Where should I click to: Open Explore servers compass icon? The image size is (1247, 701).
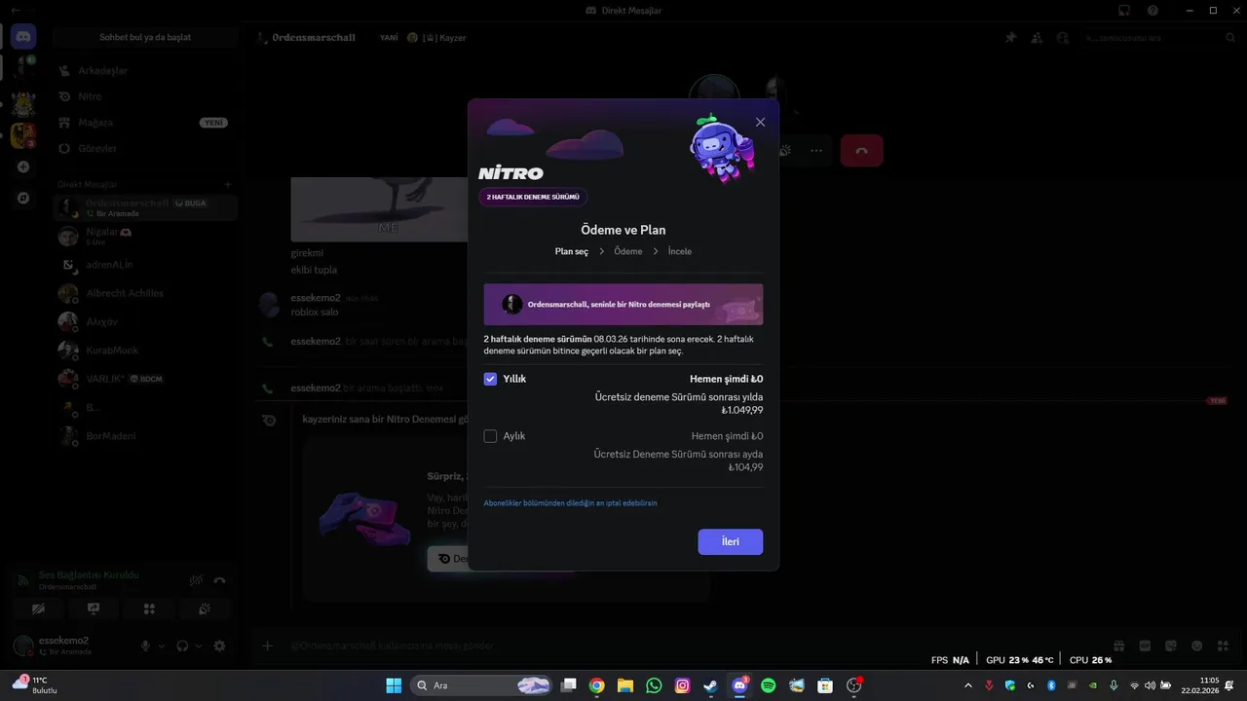click(23, 198)
